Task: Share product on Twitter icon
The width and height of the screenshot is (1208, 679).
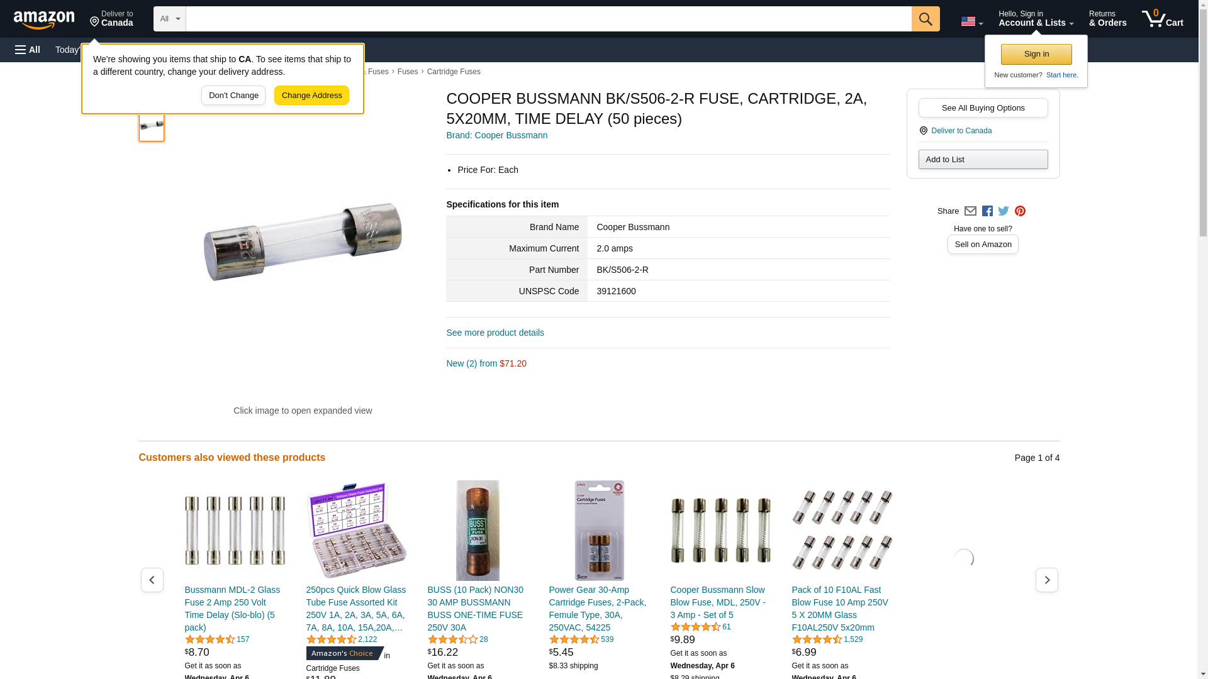Action: (1004, 211)
